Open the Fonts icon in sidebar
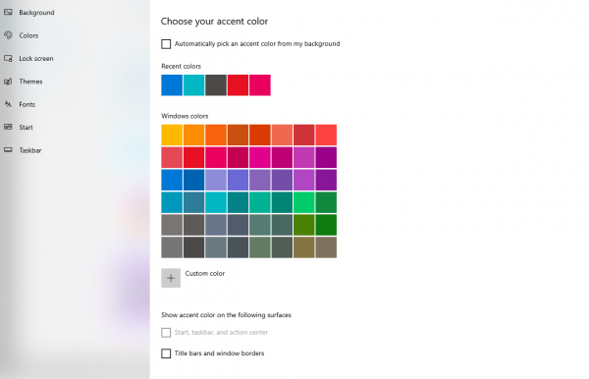Image resolution: width=589 pixels, height=379 pixels. (x=8, y=104)
